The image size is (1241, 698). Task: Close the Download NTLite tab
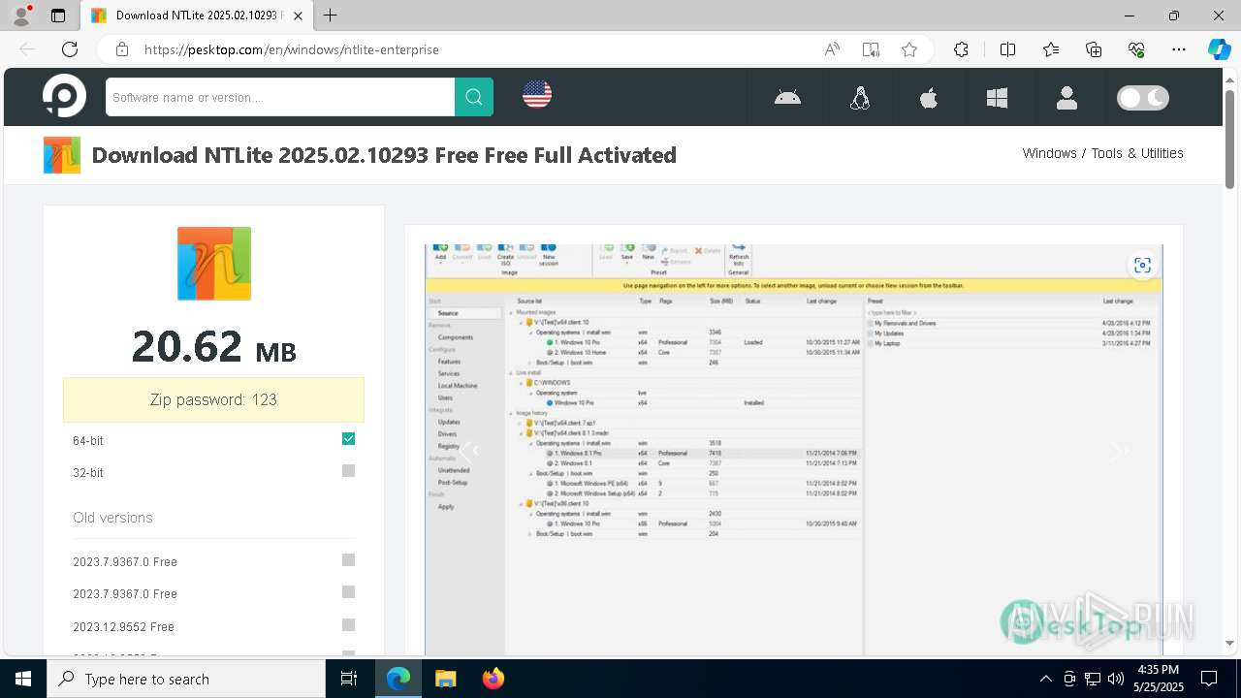(x=299, y=16)
